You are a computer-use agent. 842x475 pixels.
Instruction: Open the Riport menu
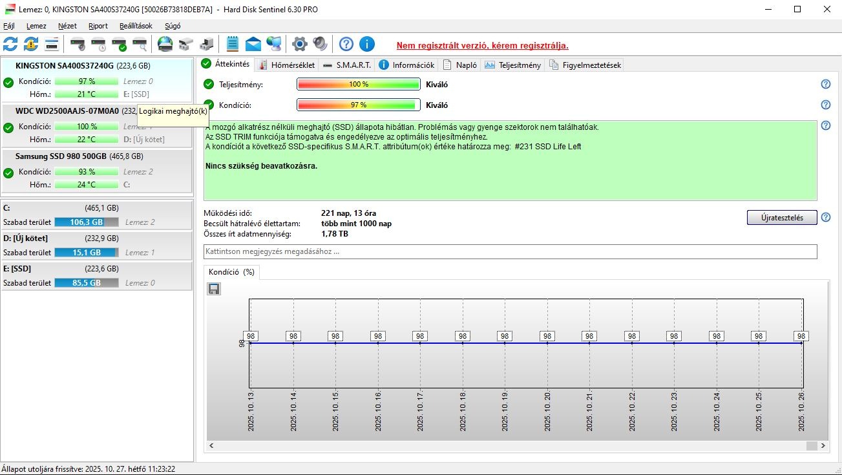pos(98,26)
